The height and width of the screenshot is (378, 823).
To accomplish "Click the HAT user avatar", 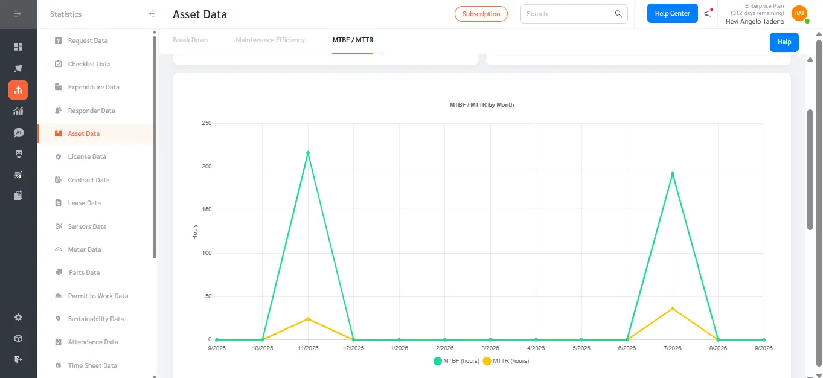I will (x=799, y=13).
